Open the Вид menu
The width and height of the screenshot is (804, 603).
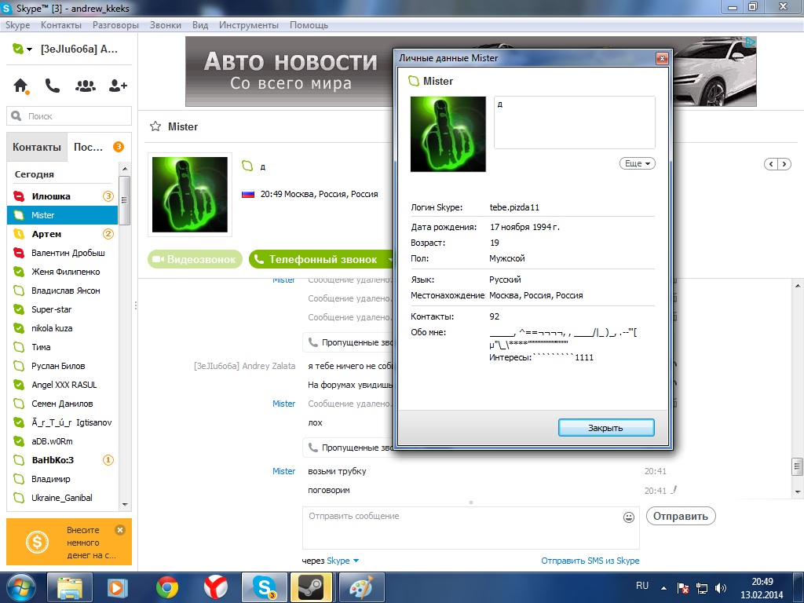pyautogui.click(x=200, y=24)
